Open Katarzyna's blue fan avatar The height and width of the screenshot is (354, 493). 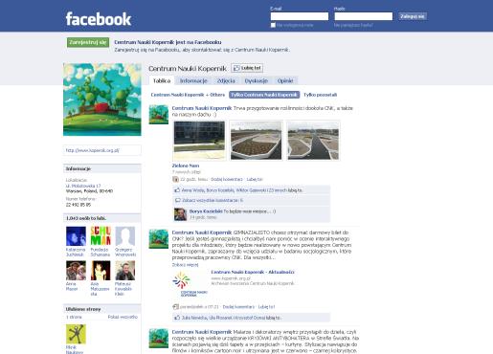(x=76, y=236)
